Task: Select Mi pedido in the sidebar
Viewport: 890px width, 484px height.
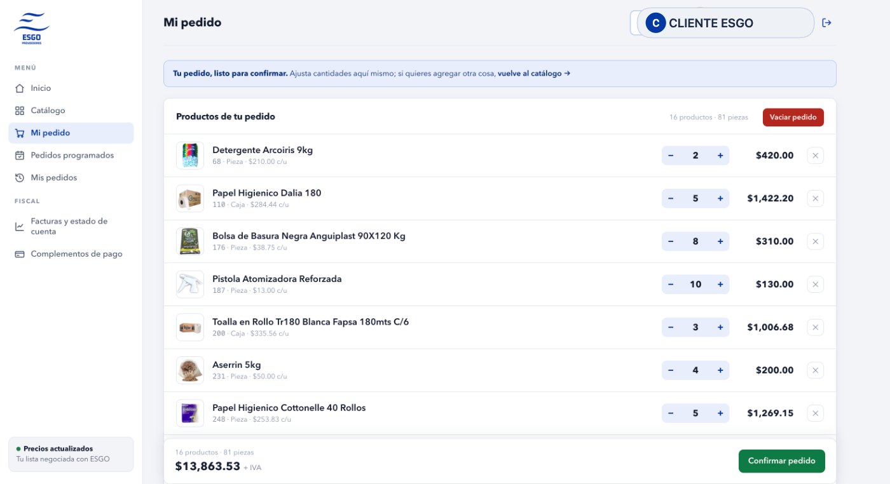Action: click(71, 133)
